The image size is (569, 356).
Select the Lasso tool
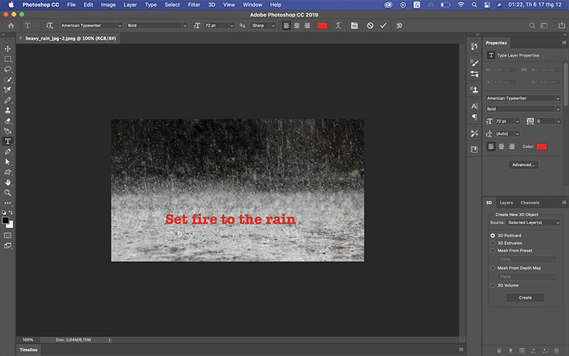[x=8, y=69]
